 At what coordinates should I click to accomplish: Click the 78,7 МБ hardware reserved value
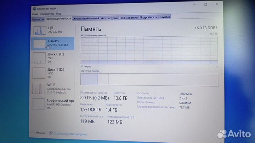(185, 107)
